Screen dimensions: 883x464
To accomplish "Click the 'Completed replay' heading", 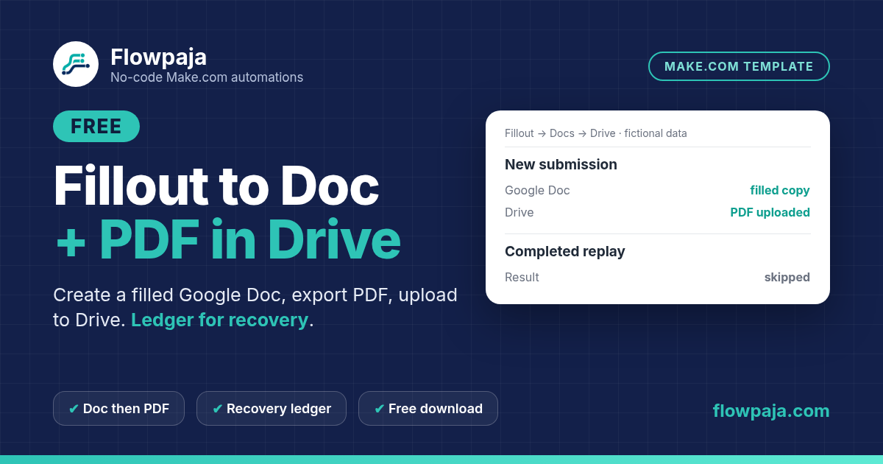I will point(565,251).
